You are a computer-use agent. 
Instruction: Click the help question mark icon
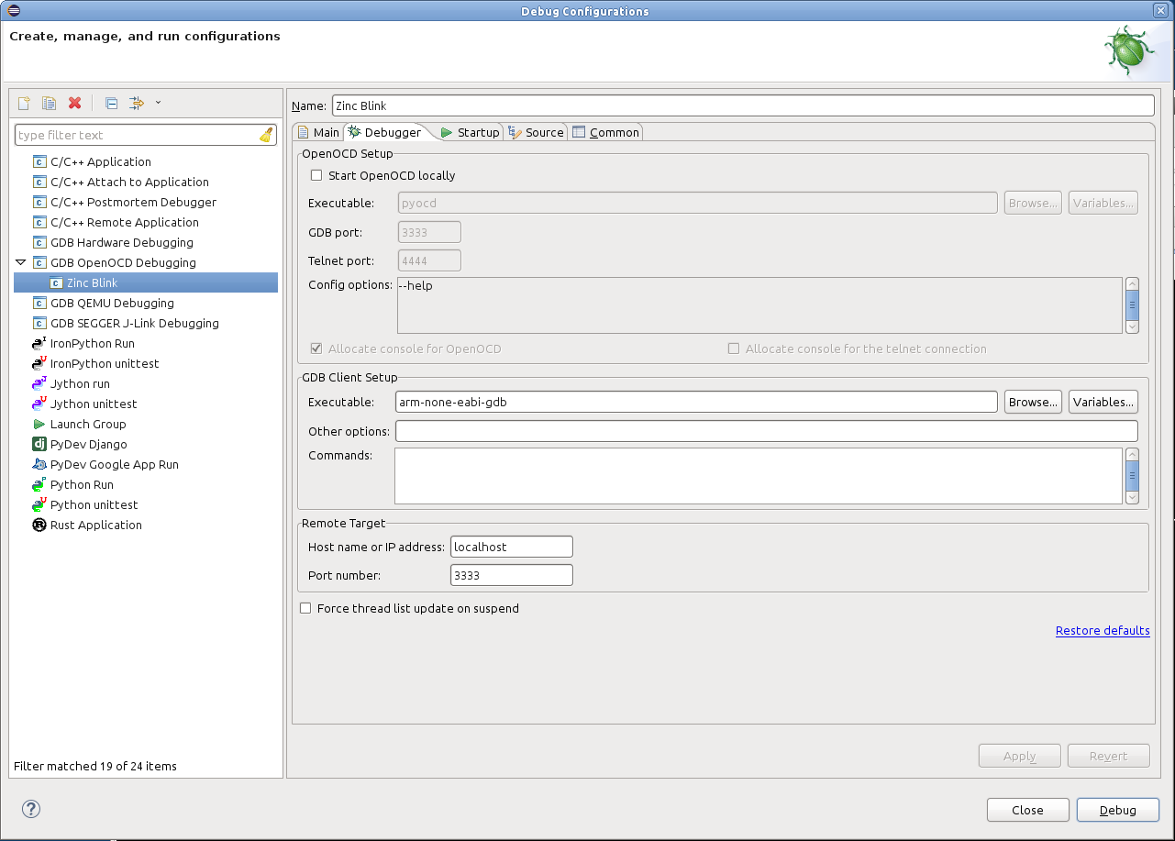pyautogui.click(x=31, y=809)
